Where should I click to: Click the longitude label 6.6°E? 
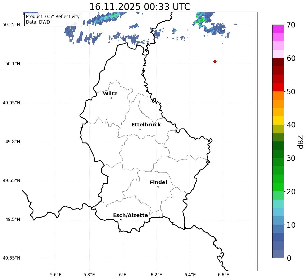point(224,275)
